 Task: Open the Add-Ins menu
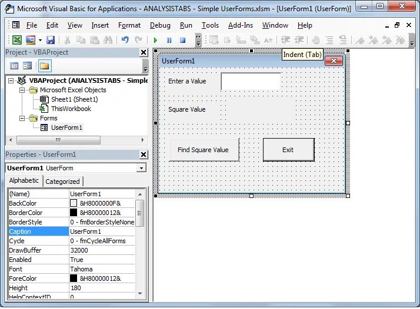pos(240,25)
